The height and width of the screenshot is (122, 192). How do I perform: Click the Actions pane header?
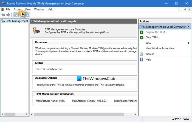click(x=165, y=21)
